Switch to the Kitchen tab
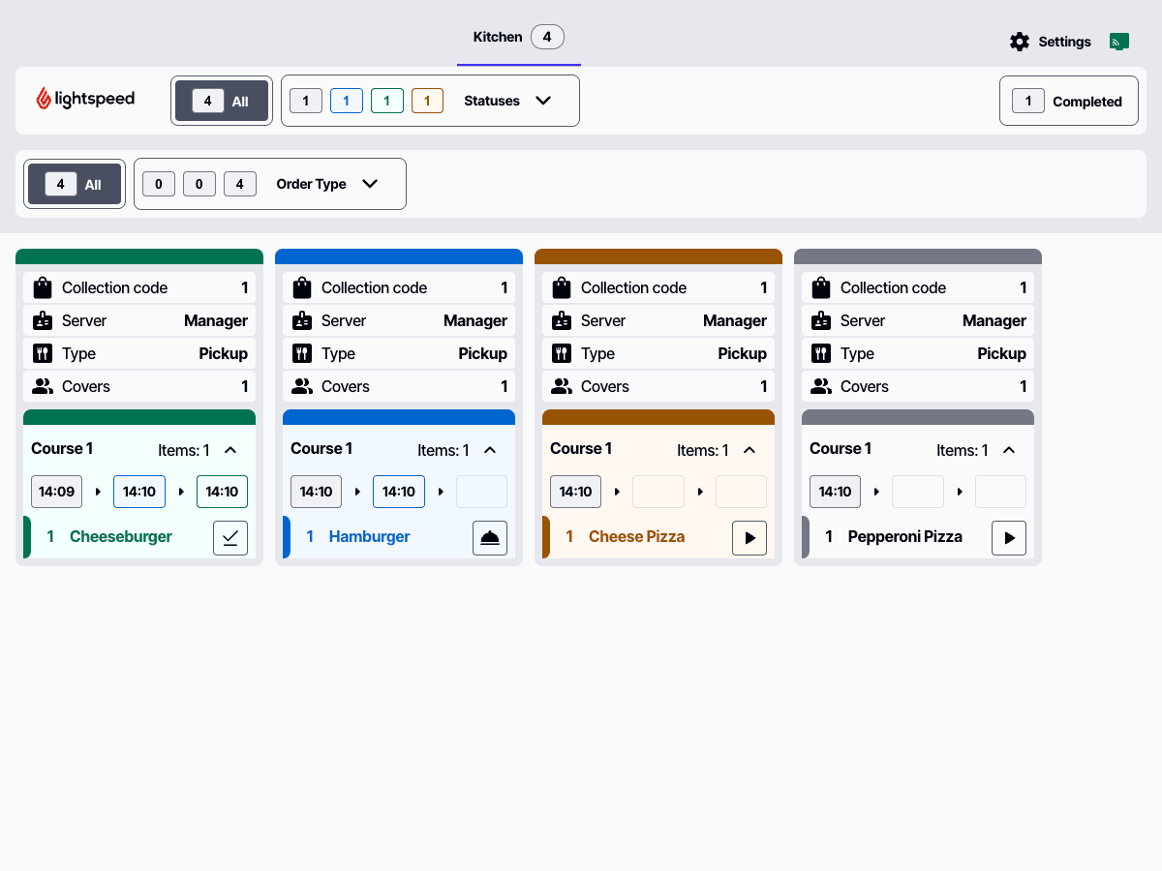1162x871 pixels. (518, 38)
